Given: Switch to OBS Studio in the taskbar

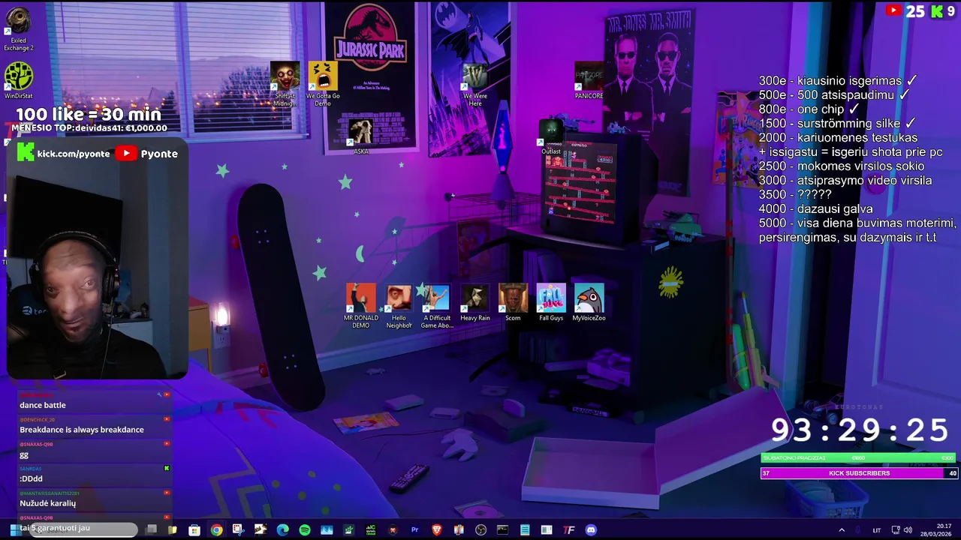Looking at the screenshot, I should (x=480, y=529).
